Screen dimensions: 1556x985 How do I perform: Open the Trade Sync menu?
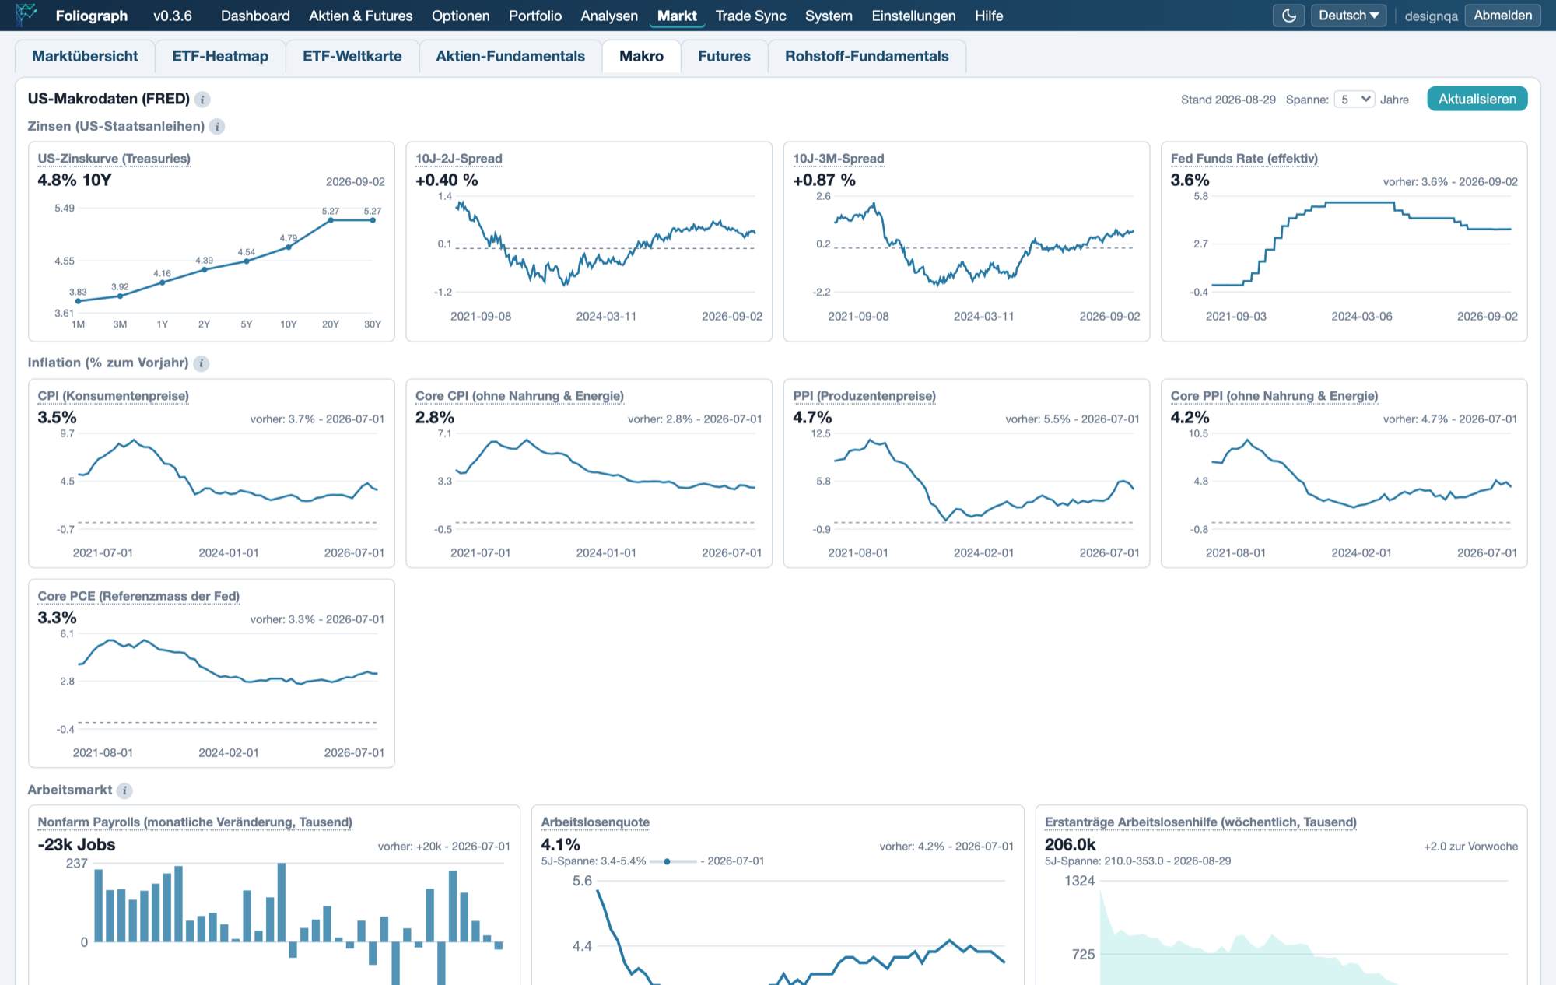[x=751, y=16]
